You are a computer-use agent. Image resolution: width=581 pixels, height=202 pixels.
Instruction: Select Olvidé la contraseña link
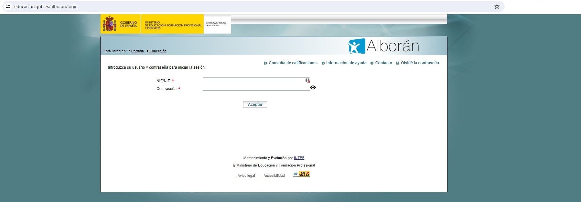click(420, 63)
